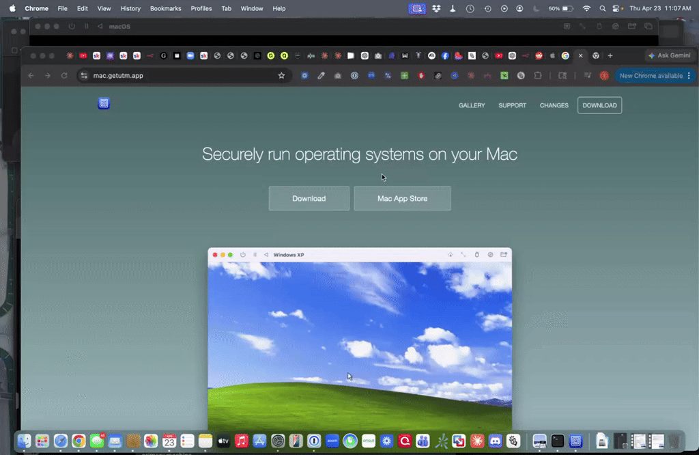The width and height of the screenshot is (699, 455).
Task: Open the Bookmarks menu
Action: tap(165, 8)
